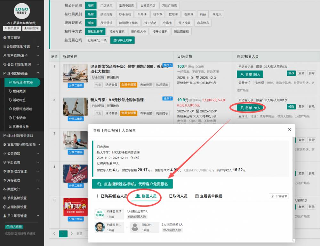320x246 pixels.
Task: Click the 下载名单 download icon
Action: (x=272, y=196)
